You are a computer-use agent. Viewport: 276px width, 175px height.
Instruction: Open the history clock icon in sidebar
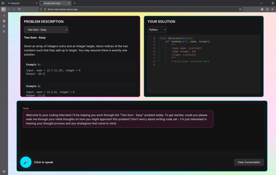click(x=4, y=26)
